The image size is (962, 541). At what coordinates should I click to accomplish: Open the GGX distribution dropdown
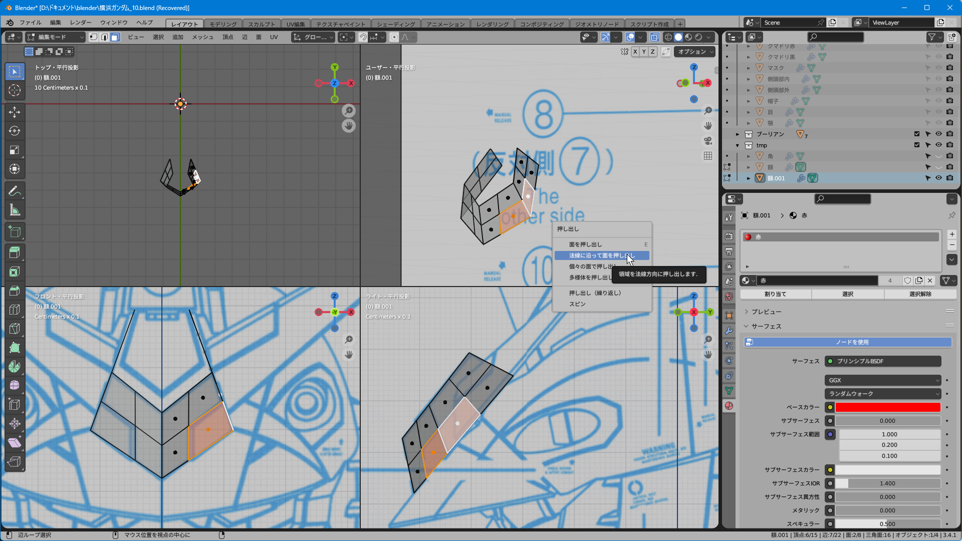882,380
